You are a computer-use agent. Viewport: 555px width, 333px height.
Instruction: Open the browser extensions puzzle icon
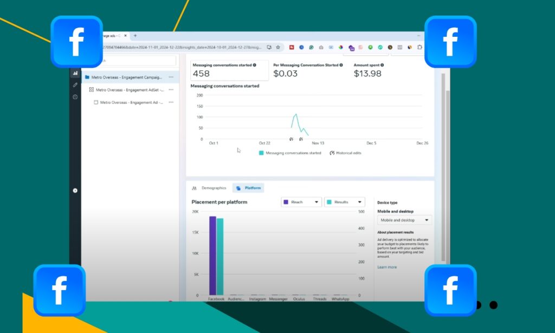click(419, 48)
